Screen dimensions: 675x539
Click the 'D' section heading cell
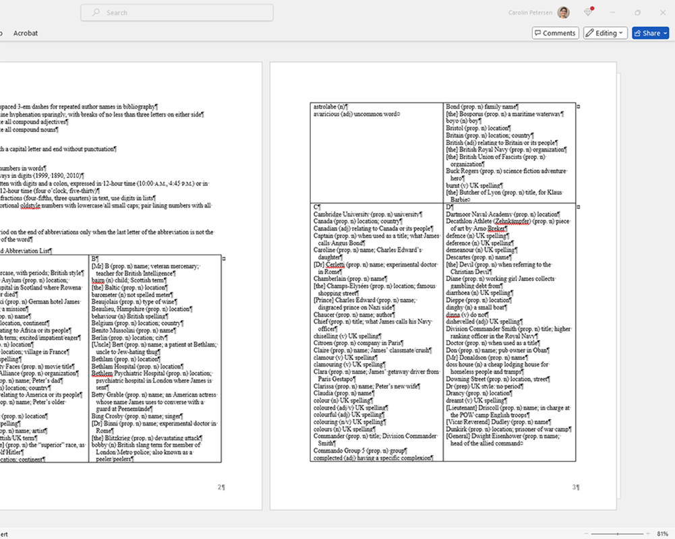(449, 207)
